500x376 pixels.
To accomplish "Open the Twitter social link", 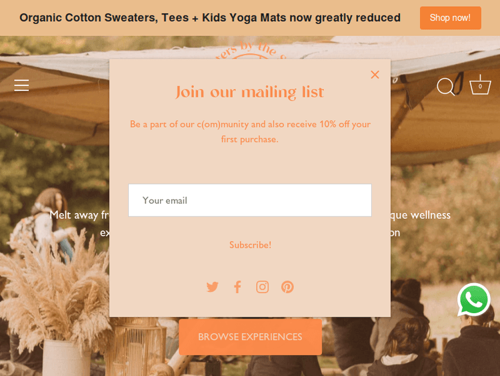I will [x=213, y=287].
